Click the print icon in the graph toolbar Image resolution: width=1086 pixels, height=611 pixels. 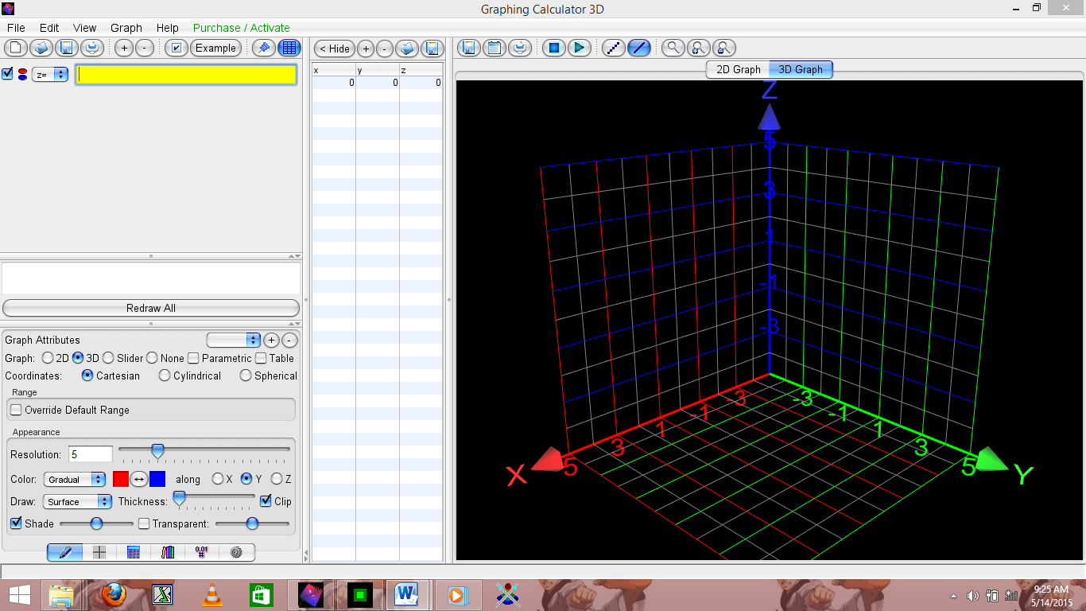520,47
